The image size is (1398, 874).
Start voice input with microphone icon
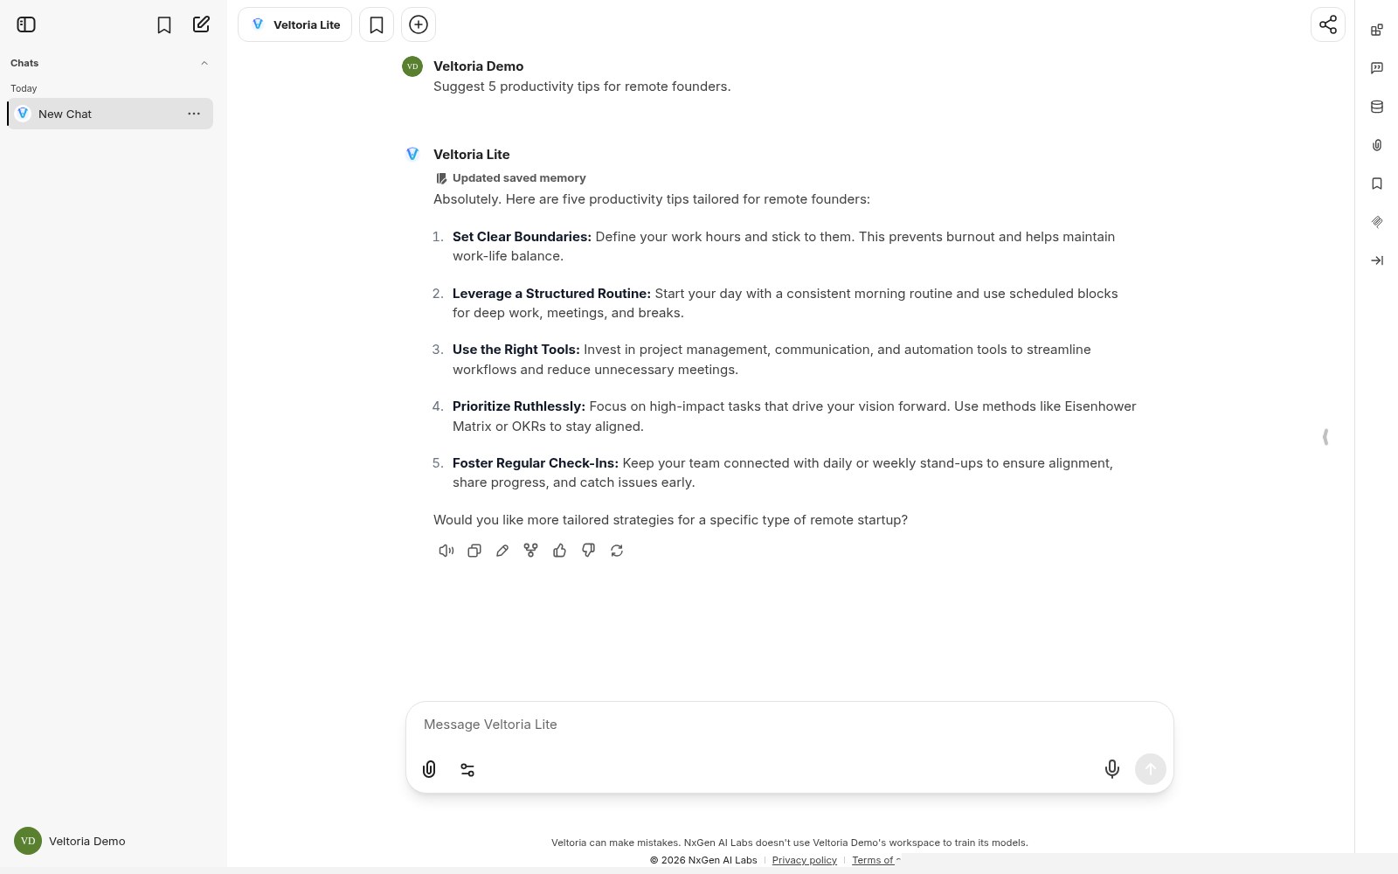tap(1112, 769)
